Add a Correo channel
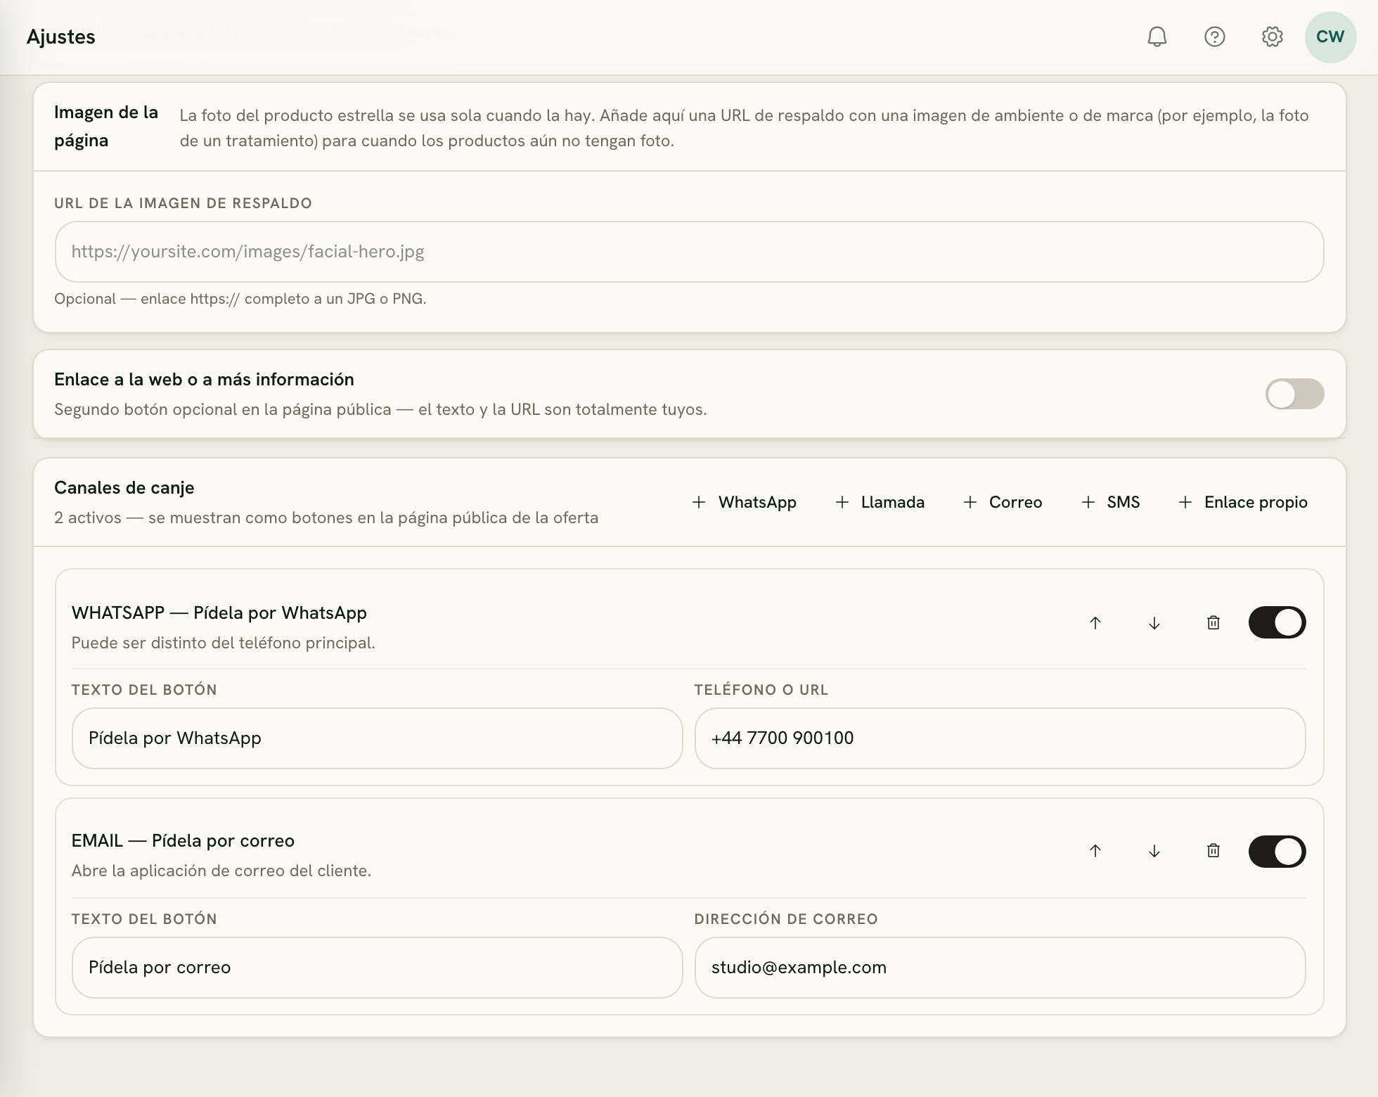Image resolution: width=1378 pixels, height=1097 pixels. tap(1003, 502)
